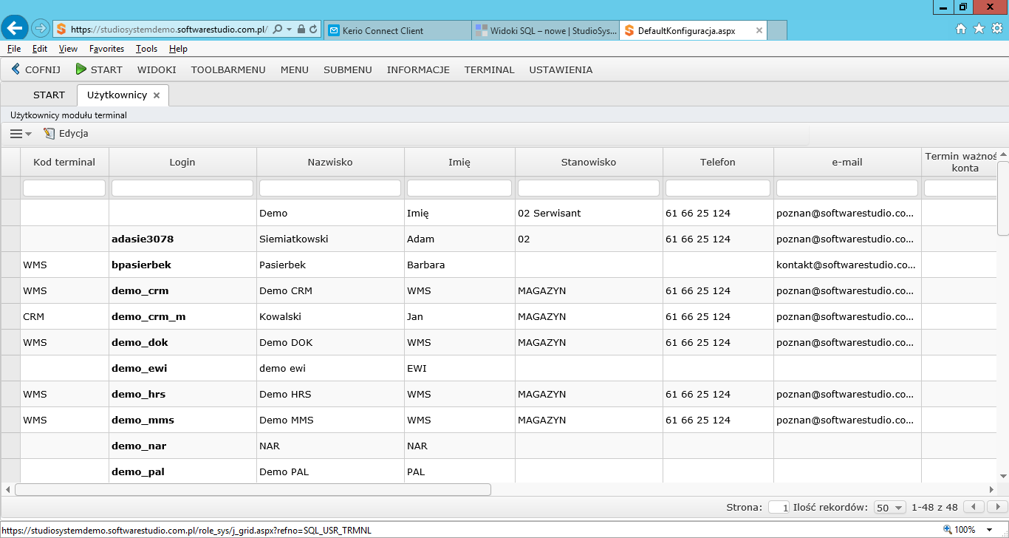
Task: Click the favorites star icon
Action: tap(979, 29)
